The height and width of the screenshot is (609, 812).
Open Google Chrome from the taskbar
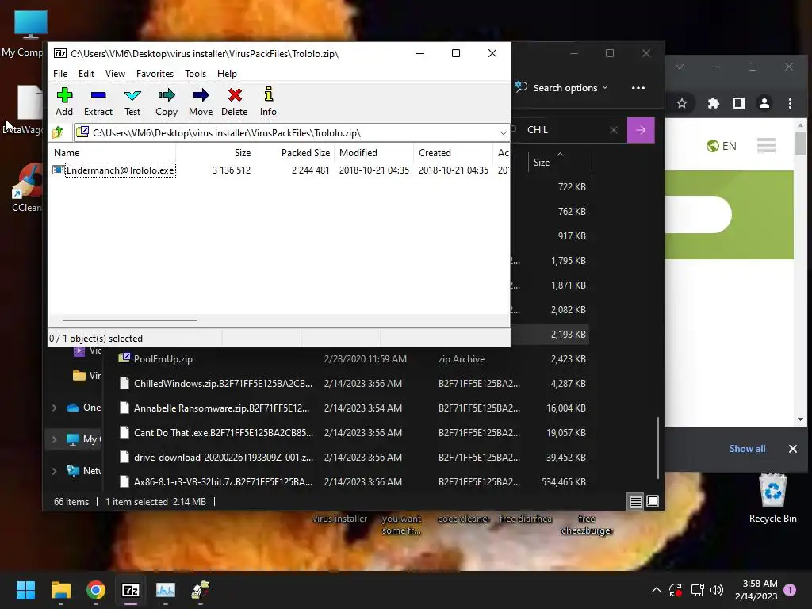coord(96,590)
